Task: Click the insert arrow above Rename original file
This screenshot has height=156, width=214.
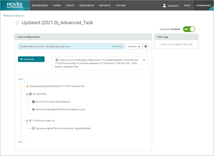Action: coord(30,125)
